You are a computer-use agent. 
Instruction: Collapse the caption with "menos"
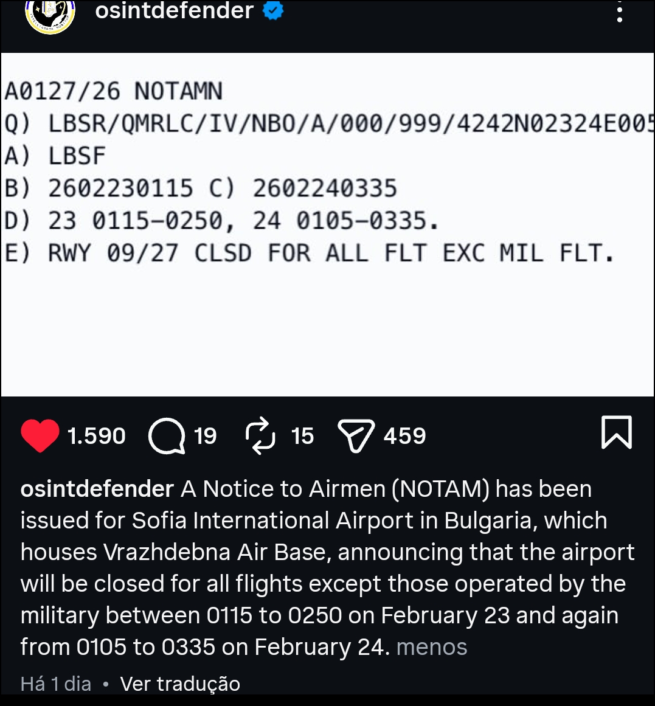(x=431, y=647)
